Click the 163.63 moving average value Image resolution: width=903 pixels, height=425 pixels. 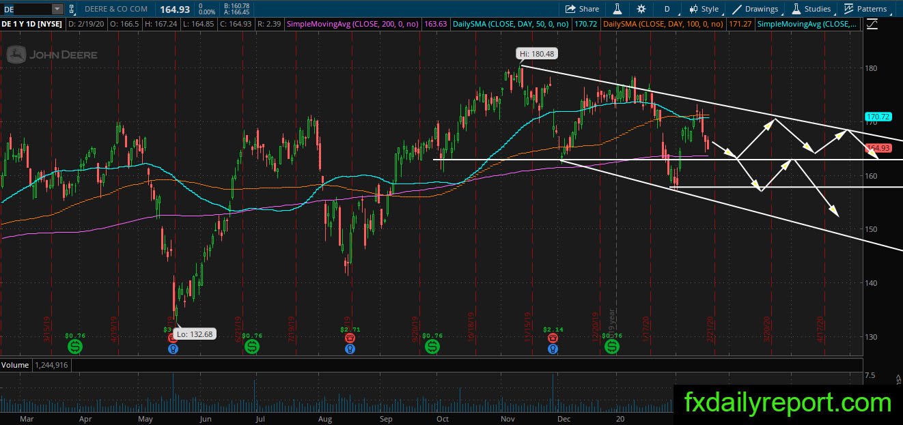[436, 24]
